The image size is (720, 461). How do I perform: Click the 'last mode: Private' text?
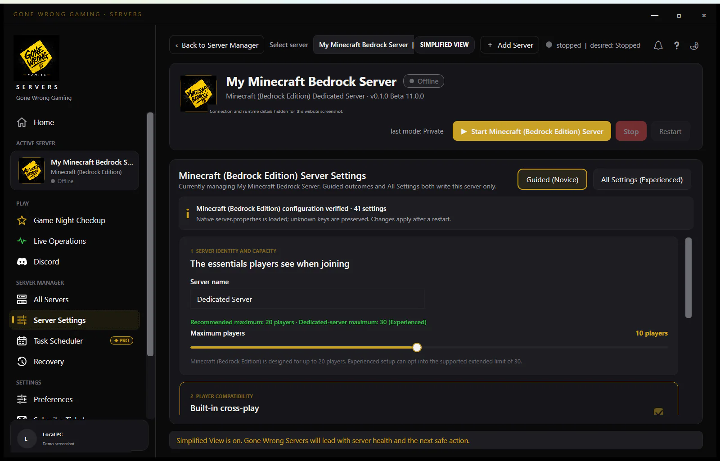point(417,131)
